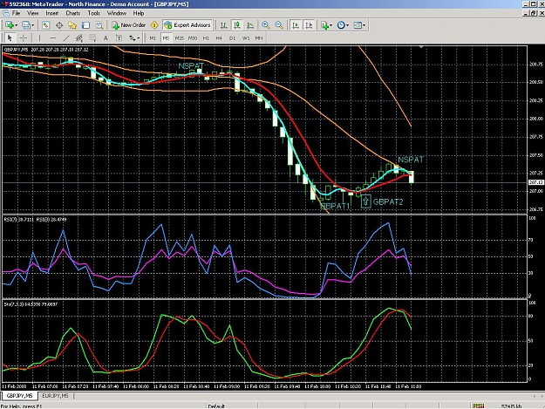Viewport: 545px width, 409px height.
Task: Click the New Order button
Action: coord(128,25)
